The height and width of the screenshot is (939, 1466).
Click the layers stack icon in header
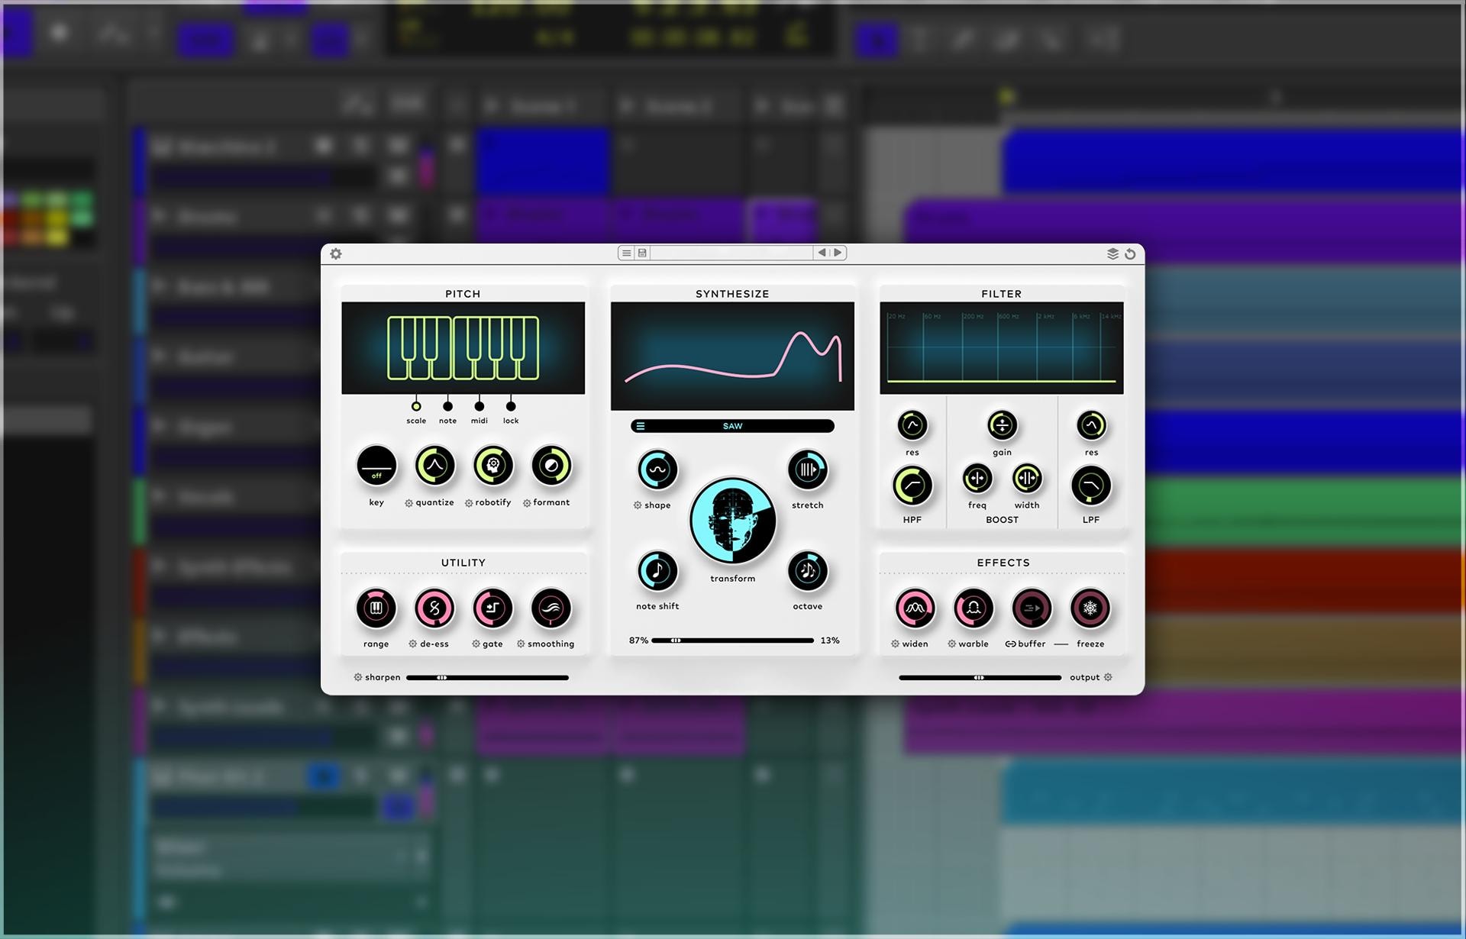(1112, 253)
